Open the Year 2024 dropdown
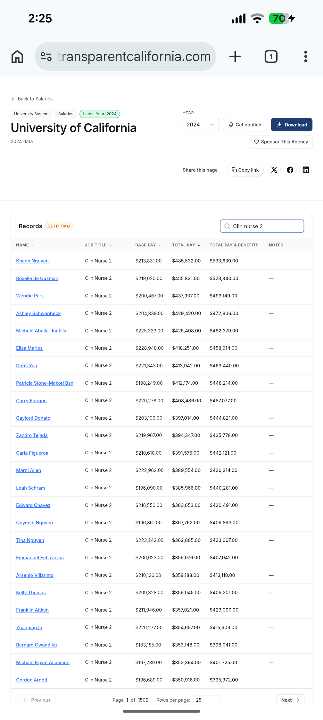This screenshot has width=323, height=720. click(x=201, y=124)
